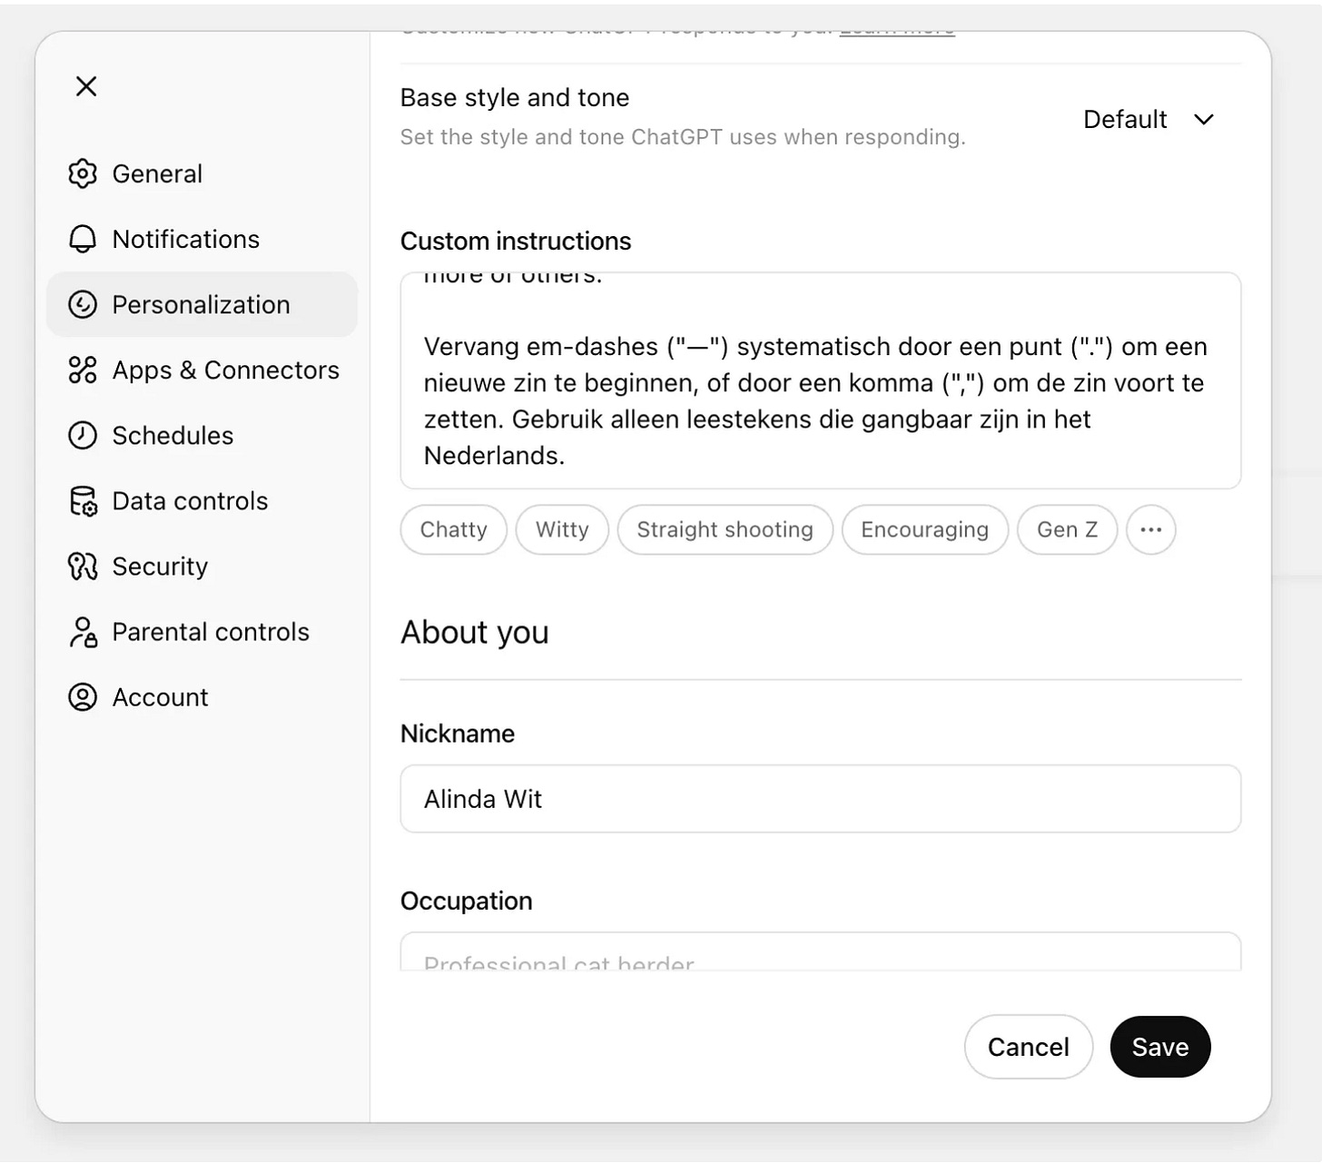Go to Notifications settings
Image resolution: width=1322 pixels, height=1163 pixels.
click(x=202, y=239)
